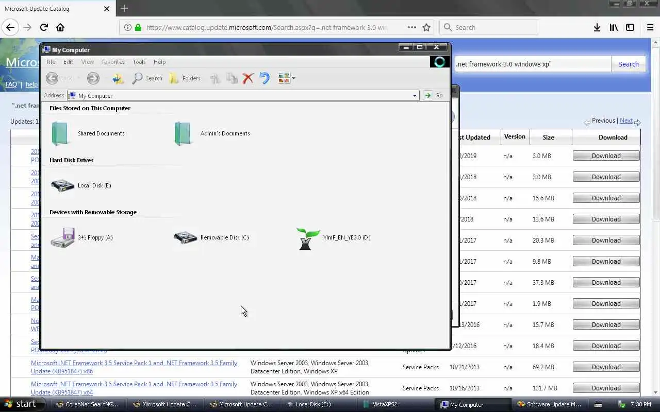Click Download for the 13.6 MB row
The image size is (660, 412).
(x=606, y=219)
